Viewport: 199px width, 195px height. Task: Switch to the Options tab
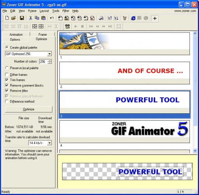(15, 39)
